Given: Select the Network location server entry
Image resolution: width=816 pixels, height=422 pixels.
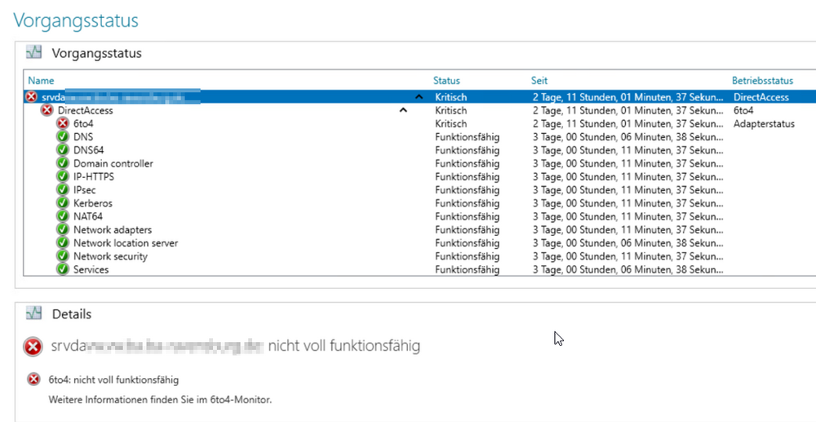Looking at the screenshot, I should [125, 243].
